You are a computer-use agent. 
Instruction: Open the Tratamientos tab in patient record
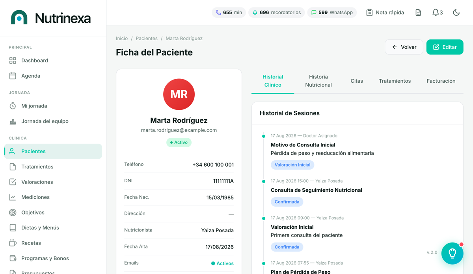[395, 81]
